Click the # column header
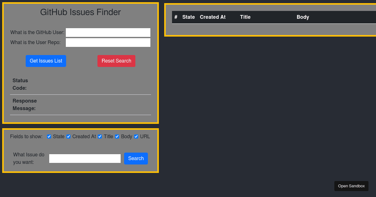This screenshot has width=376, height=197. 175,17
